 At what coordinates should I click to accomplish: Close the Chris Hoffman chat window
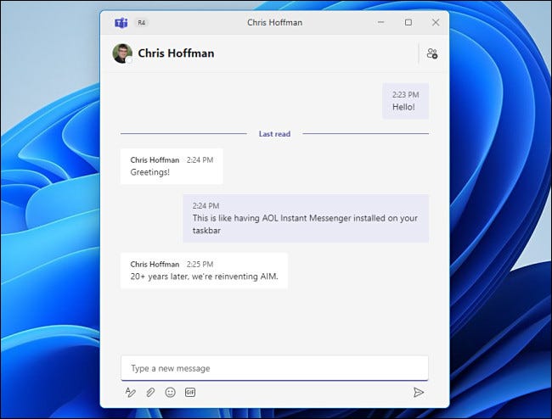(436, 22)
